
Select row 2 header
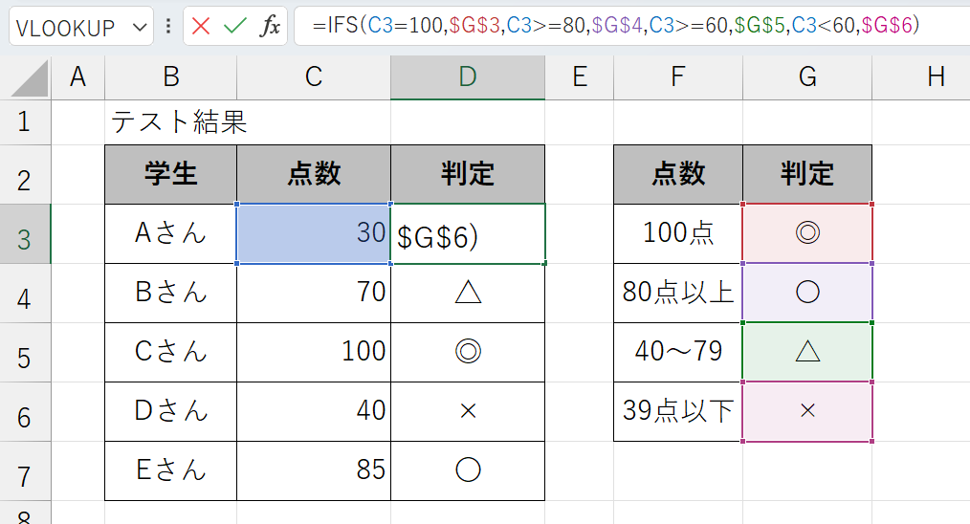26,174
